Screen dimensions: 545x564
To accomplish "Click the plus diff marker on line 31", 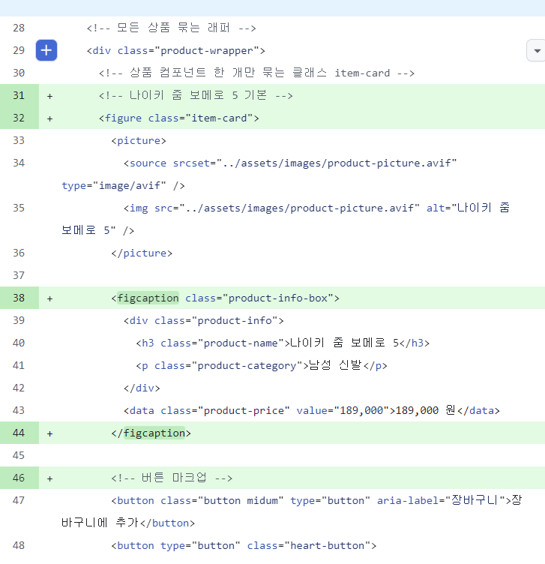I will [50, 96].
